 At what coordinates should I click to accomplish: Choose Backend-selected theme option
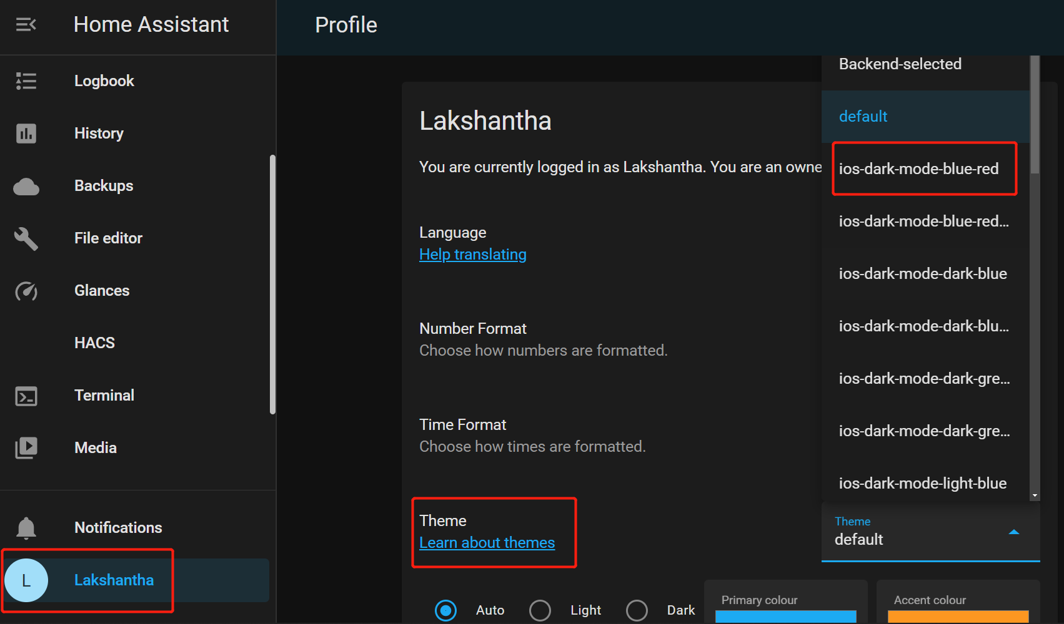[925, 64]
